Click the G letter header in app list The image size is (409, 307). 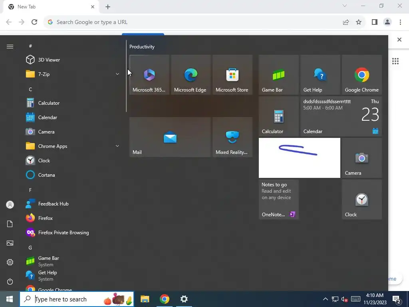click(x=30, y=247)
